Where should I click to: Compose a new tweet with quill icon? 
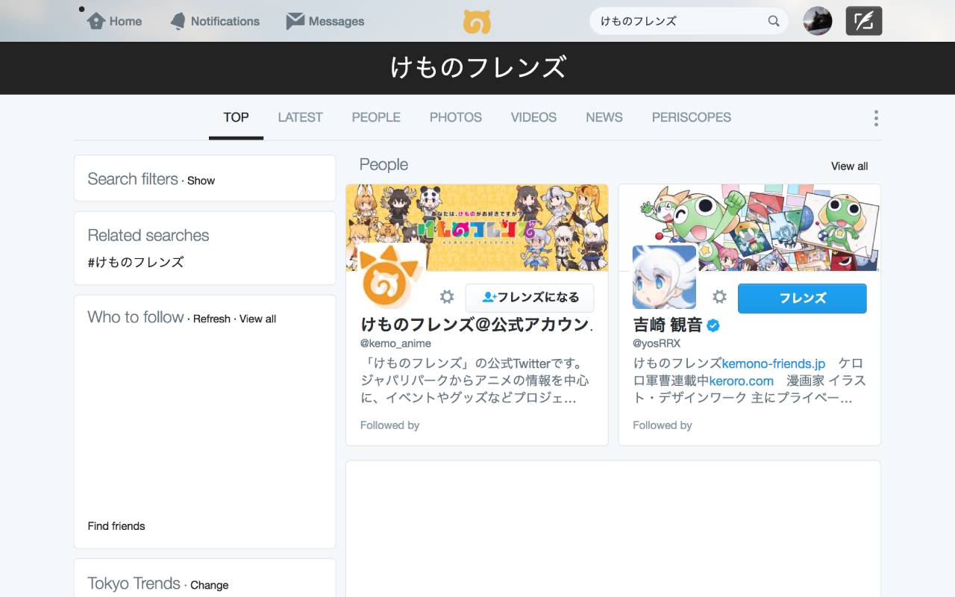[x=864, y=21]
